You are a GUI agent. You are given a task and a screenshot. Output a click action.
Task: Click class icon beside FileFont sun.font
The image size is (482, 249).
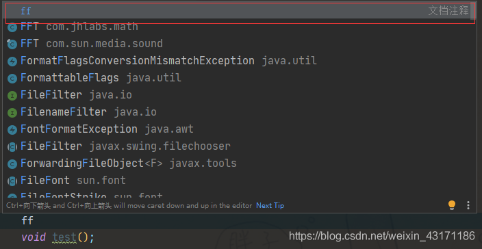[12, 181]
